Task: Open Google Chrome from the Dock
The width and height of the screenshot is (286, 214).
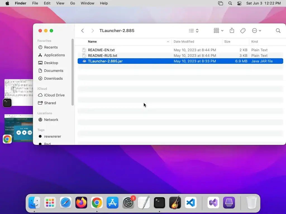Action: [x=97, y=203]
